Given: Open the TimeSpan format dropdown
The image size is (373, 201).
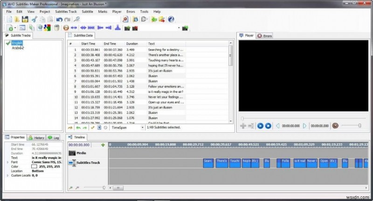Looking at the screenshot, I should pyautogui.click(x=143, y=127).
